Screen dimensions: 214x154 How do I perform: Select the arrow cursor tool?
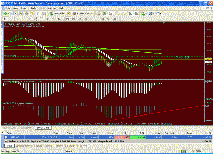(5, 19)
